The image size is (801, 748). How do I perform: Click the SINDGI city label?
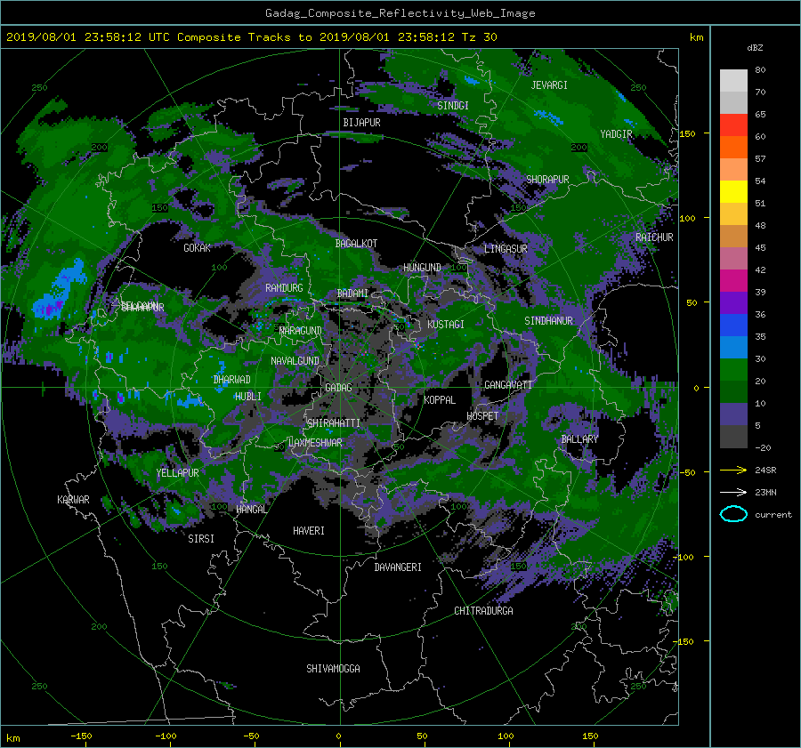(453, 106)
